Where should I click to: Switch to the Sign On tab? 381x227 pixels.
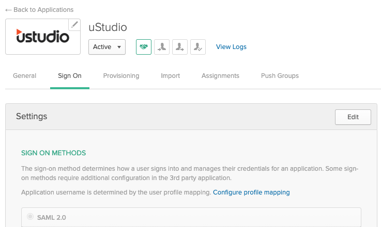(x=70, y=76)
